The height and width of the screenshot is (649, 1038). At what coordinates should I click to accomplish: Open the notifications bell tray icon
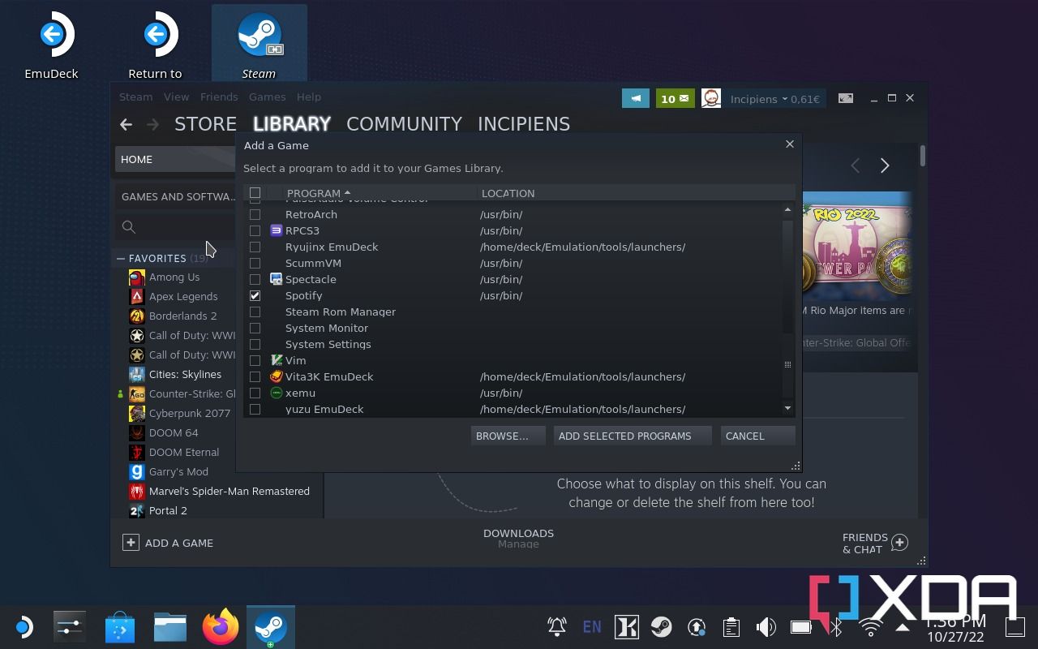click(557, 627)
